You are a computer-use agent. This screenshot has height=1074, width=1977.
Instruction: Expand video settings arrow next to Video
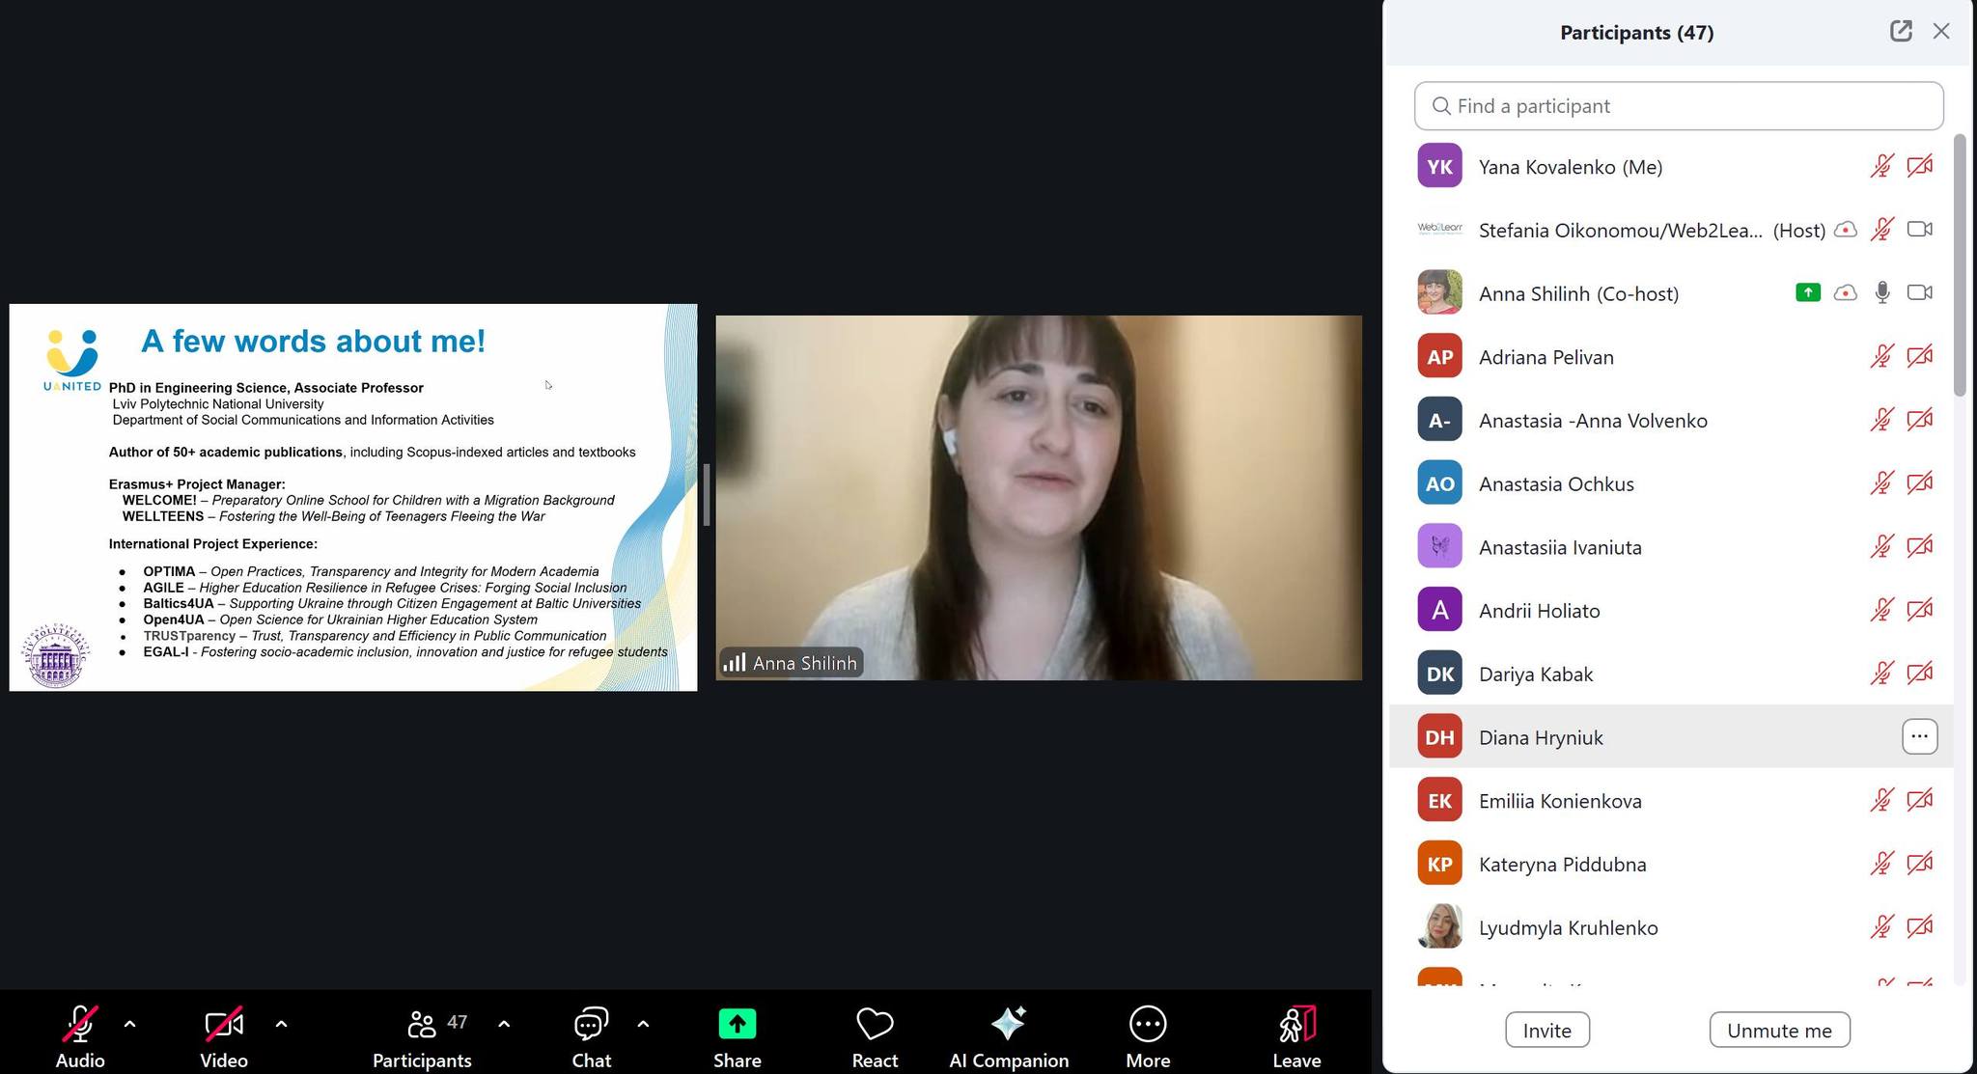click(281, 1024)
